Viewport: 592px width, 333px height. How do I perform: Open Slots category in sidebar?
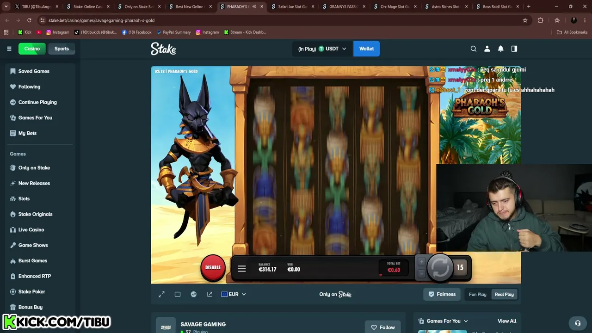24,199
